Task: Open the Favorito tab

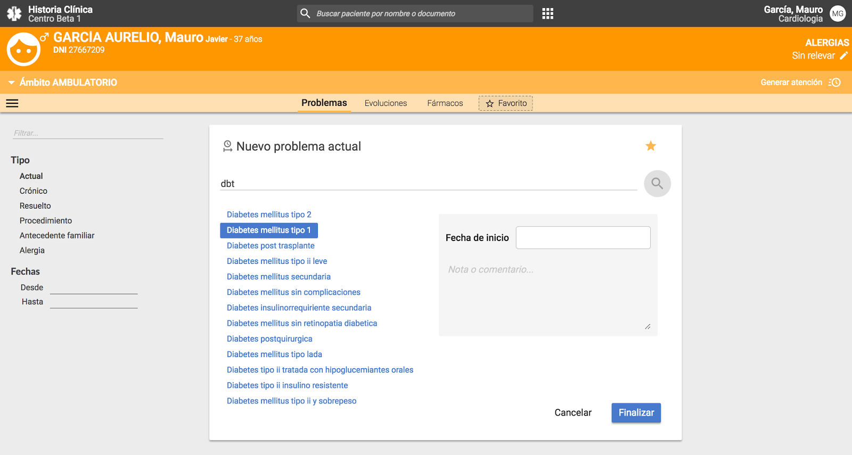Action: (506, 103)
